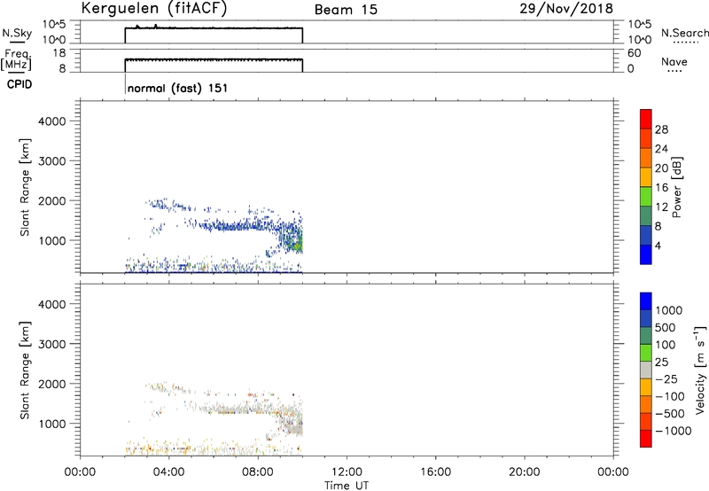Image resolution: width=709 pixels, height=491 pixels.
Task: Click the 'CPID' row label
Action: coord(19,84)
